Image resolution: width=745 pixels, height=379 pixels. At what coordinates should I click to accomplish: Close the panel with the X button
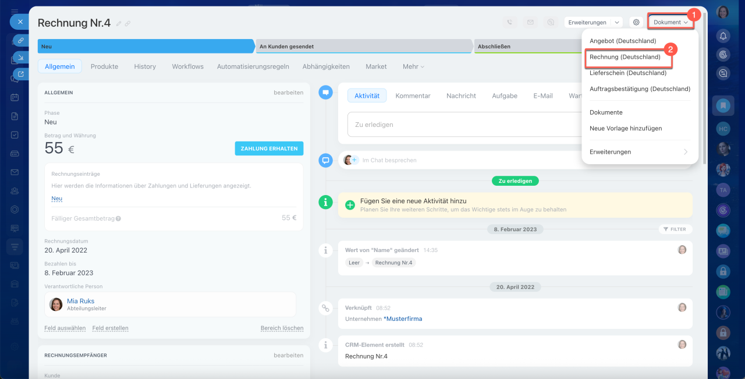20,22
